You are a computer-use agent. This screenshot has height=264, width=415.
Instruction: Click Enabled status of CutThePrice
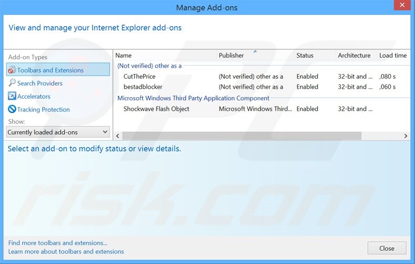pos(307,77)
